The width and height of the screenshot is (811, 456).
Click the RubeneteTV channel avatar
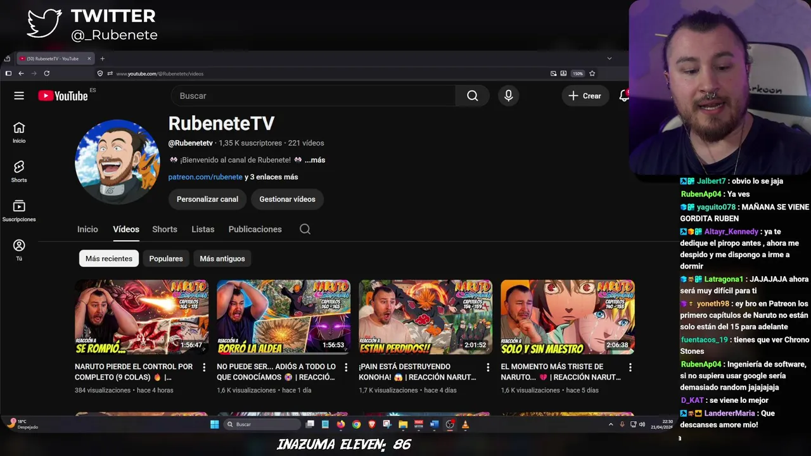pos(117,161)
